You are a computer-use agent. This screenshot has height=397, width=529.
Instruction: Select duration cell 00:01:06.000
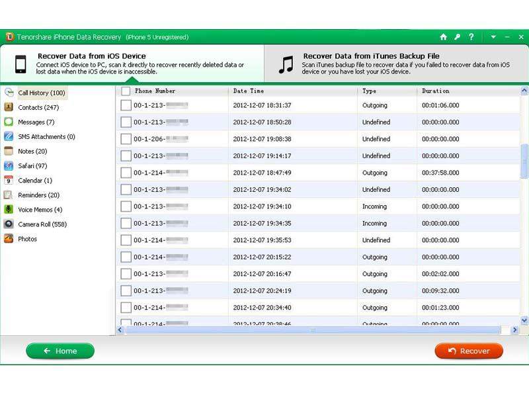tap(440, 105)
